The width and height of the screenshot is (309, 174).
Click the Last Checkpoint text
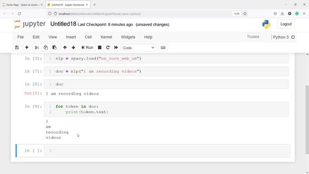click(x=105, y=25)
